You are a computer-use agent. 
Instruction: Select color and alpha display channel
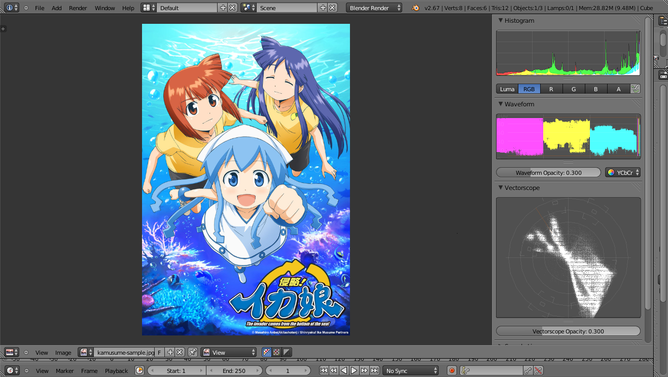[x=267, y=352]
